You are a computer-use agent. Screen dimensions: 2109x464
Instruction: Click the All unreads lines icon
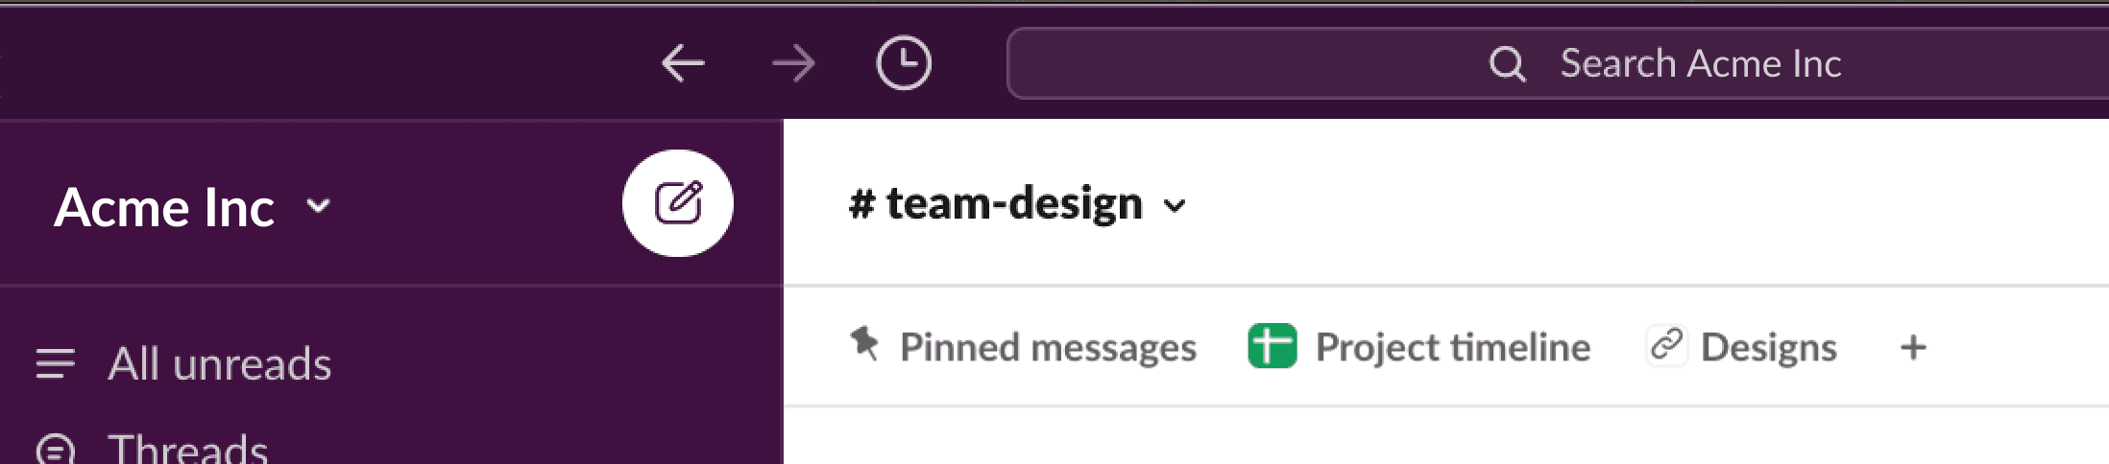click(x=55, y=363)
